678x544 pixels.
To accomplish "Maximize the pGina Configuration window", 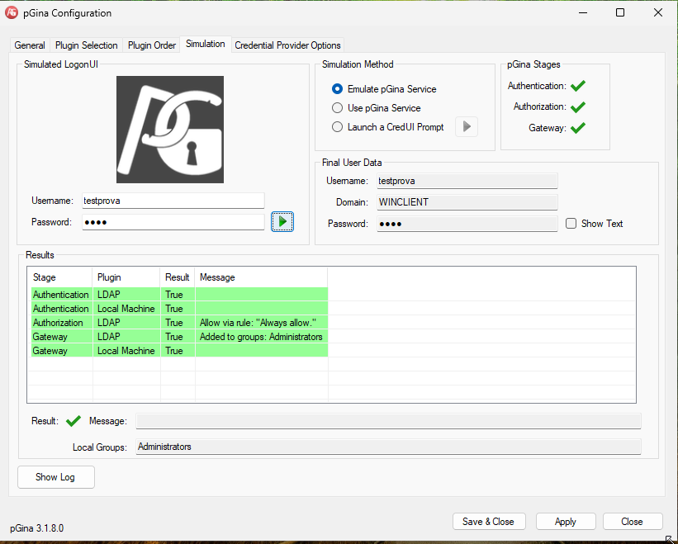I will pyautogui.click(x=620, y=12).
